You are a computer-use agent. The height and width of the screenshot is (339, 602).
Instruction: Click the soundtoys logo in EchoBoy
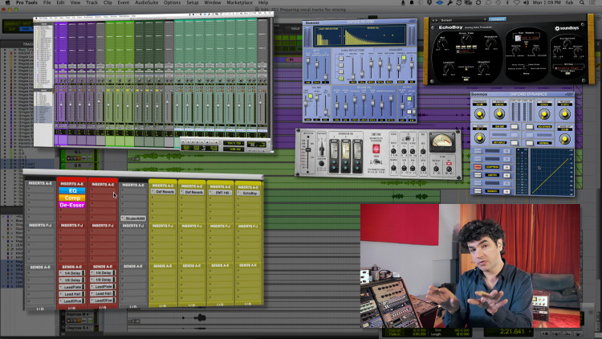pyautogui.click(x=567, y=28)
